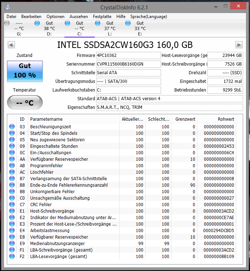Select drive L: at 37 °C
The image size is (250, 271).
click(x=110, y=28)
